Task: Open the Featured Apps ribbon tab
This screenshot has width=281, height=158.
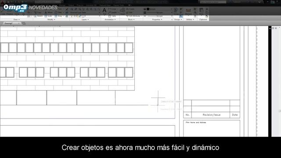Action: [x=105, y=5]
